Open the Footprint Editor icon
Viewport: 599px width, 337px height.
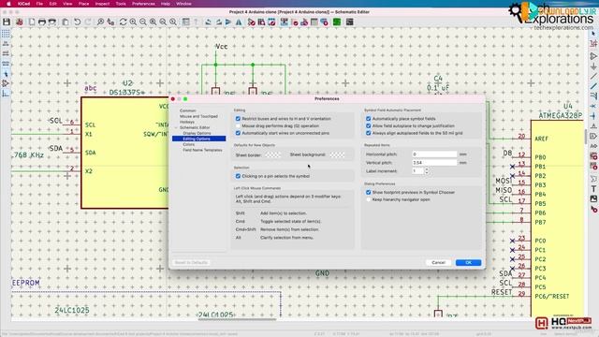click(271, 22)
